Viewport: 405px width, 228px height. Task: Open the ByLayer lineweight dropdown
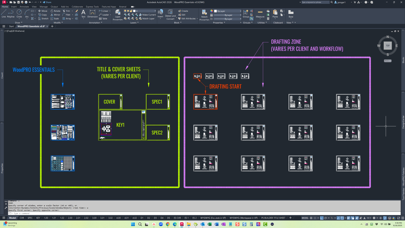click(228, 15)
